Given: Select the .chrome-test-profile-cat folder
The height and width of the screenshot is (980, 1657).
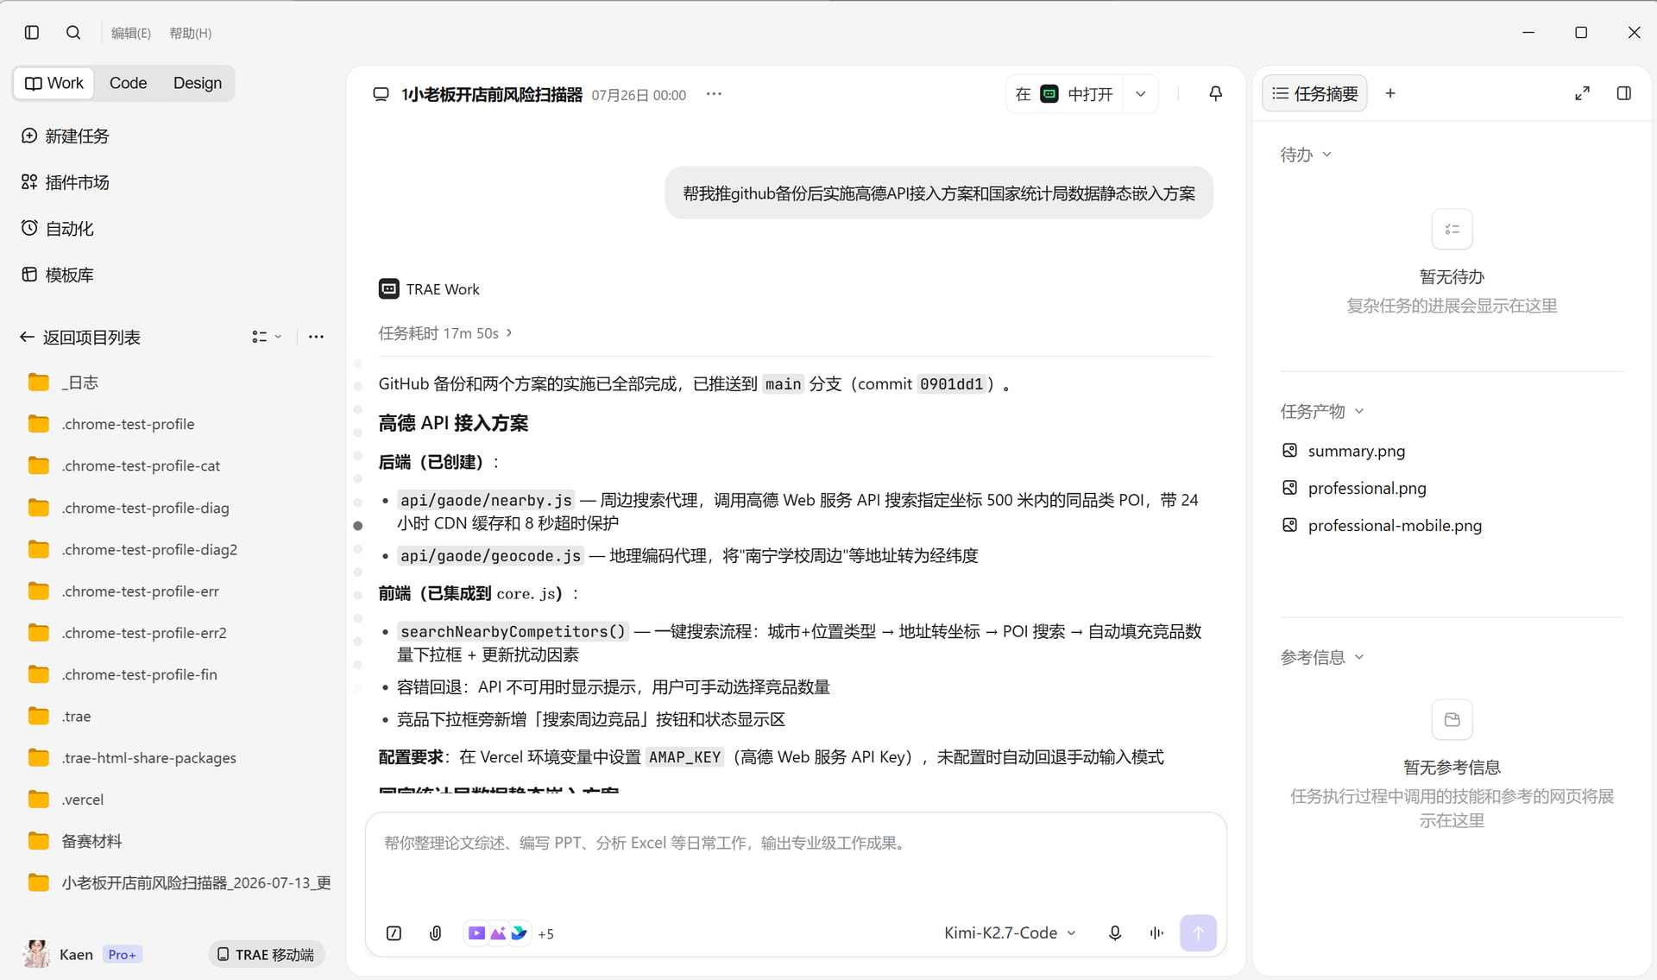Looking at the screenshot, I should [180, 465].
